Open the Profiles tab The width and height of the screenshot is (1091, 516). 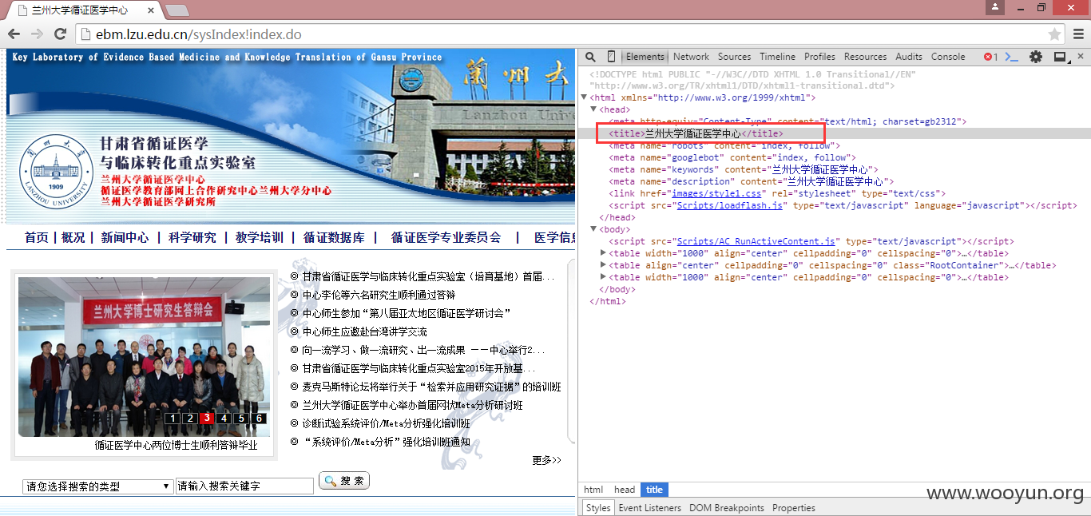point(819,57)
